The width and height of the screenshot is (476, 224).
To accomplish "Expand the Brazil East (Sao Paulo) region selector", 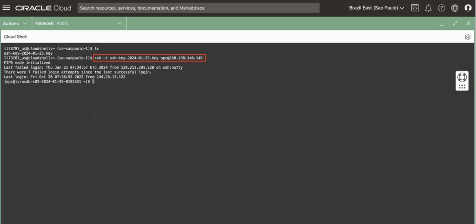I will tap(377, 8).
